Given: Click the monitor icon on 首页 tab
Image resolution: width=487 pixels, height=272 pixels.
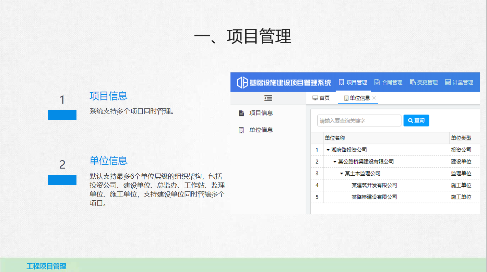Looking at the screenshot, I should click(x=315, y=98).
